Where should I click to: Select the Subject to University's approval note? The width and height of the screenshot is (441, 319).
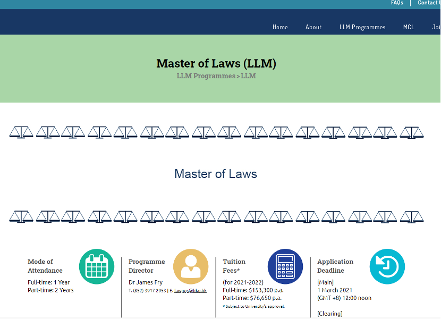click(x=253, y=306)
